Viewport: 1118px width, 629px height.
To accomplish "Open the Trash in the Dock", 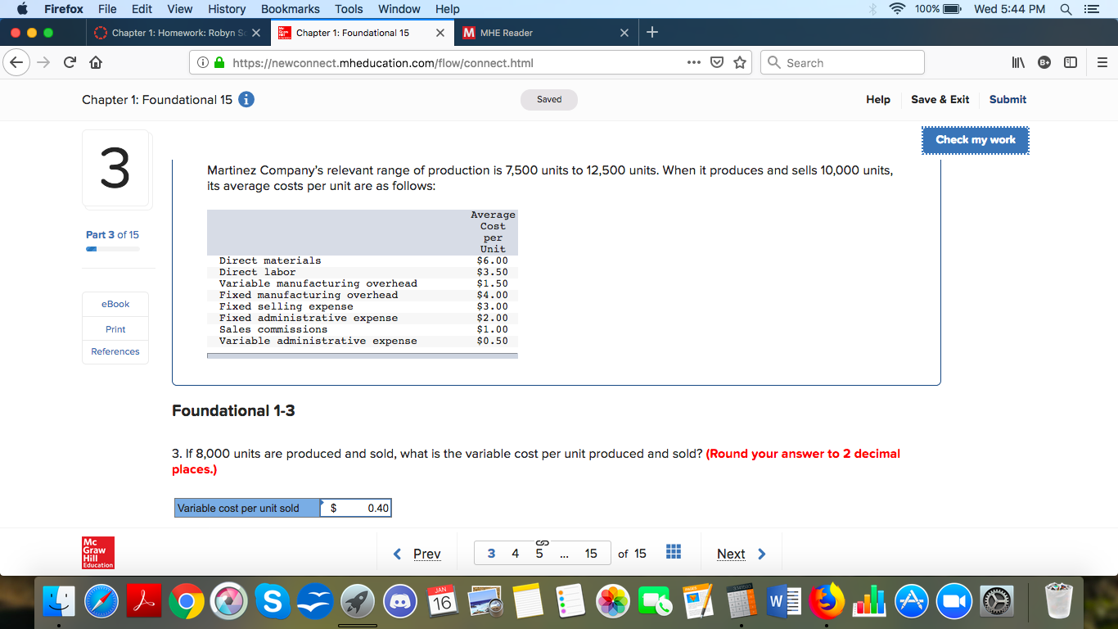I will coord(1059,602).
